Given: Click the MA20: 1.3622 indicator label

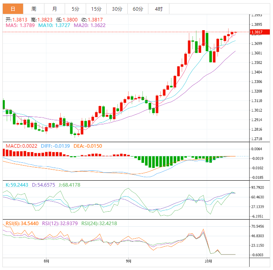Looking at the screenshot, I should [90, 25].
